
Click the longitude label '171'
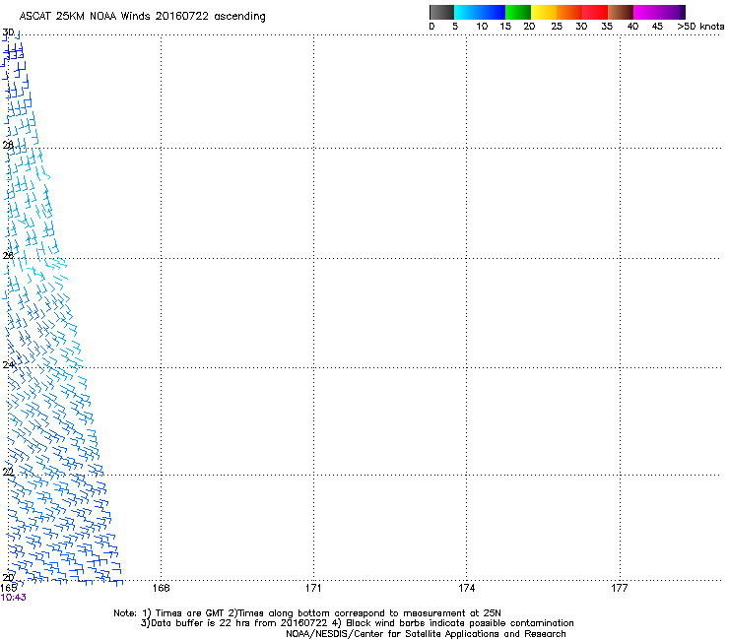(313, 588)
